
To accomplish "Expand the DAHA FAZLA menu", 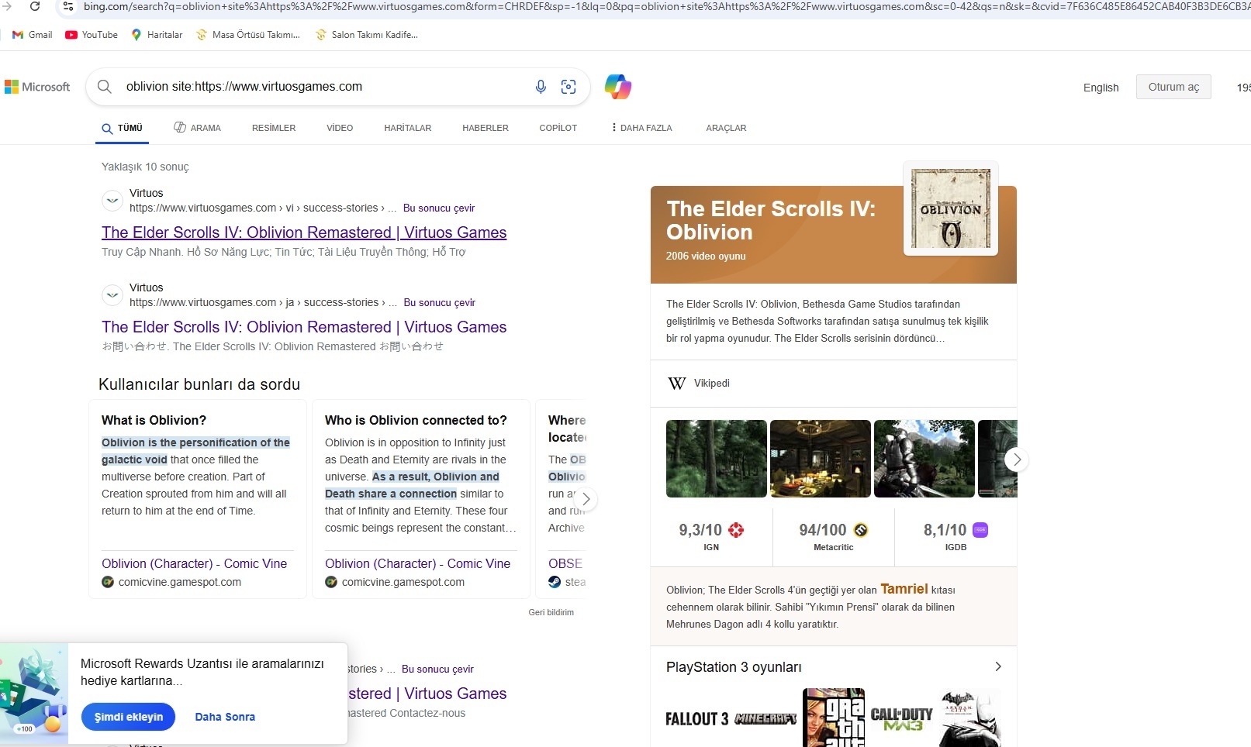I will pos(641,128).
